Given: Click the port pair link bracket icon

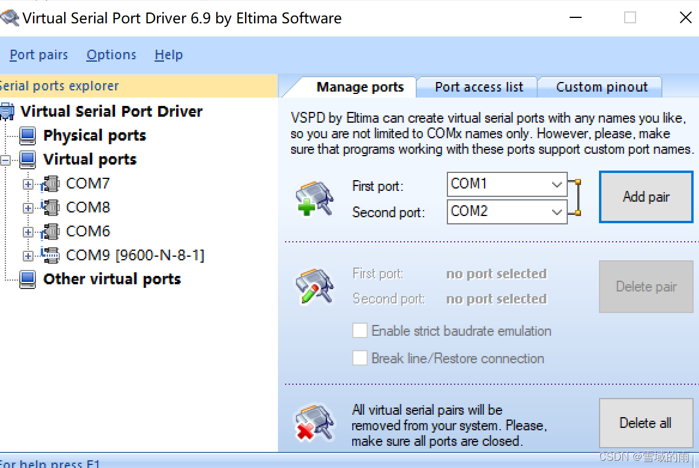Looking at the screenshot, I should tap(575, 197).
